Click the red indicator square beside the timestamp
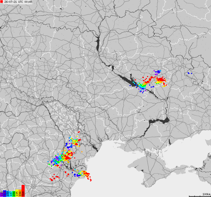 (x=2, y=2)
